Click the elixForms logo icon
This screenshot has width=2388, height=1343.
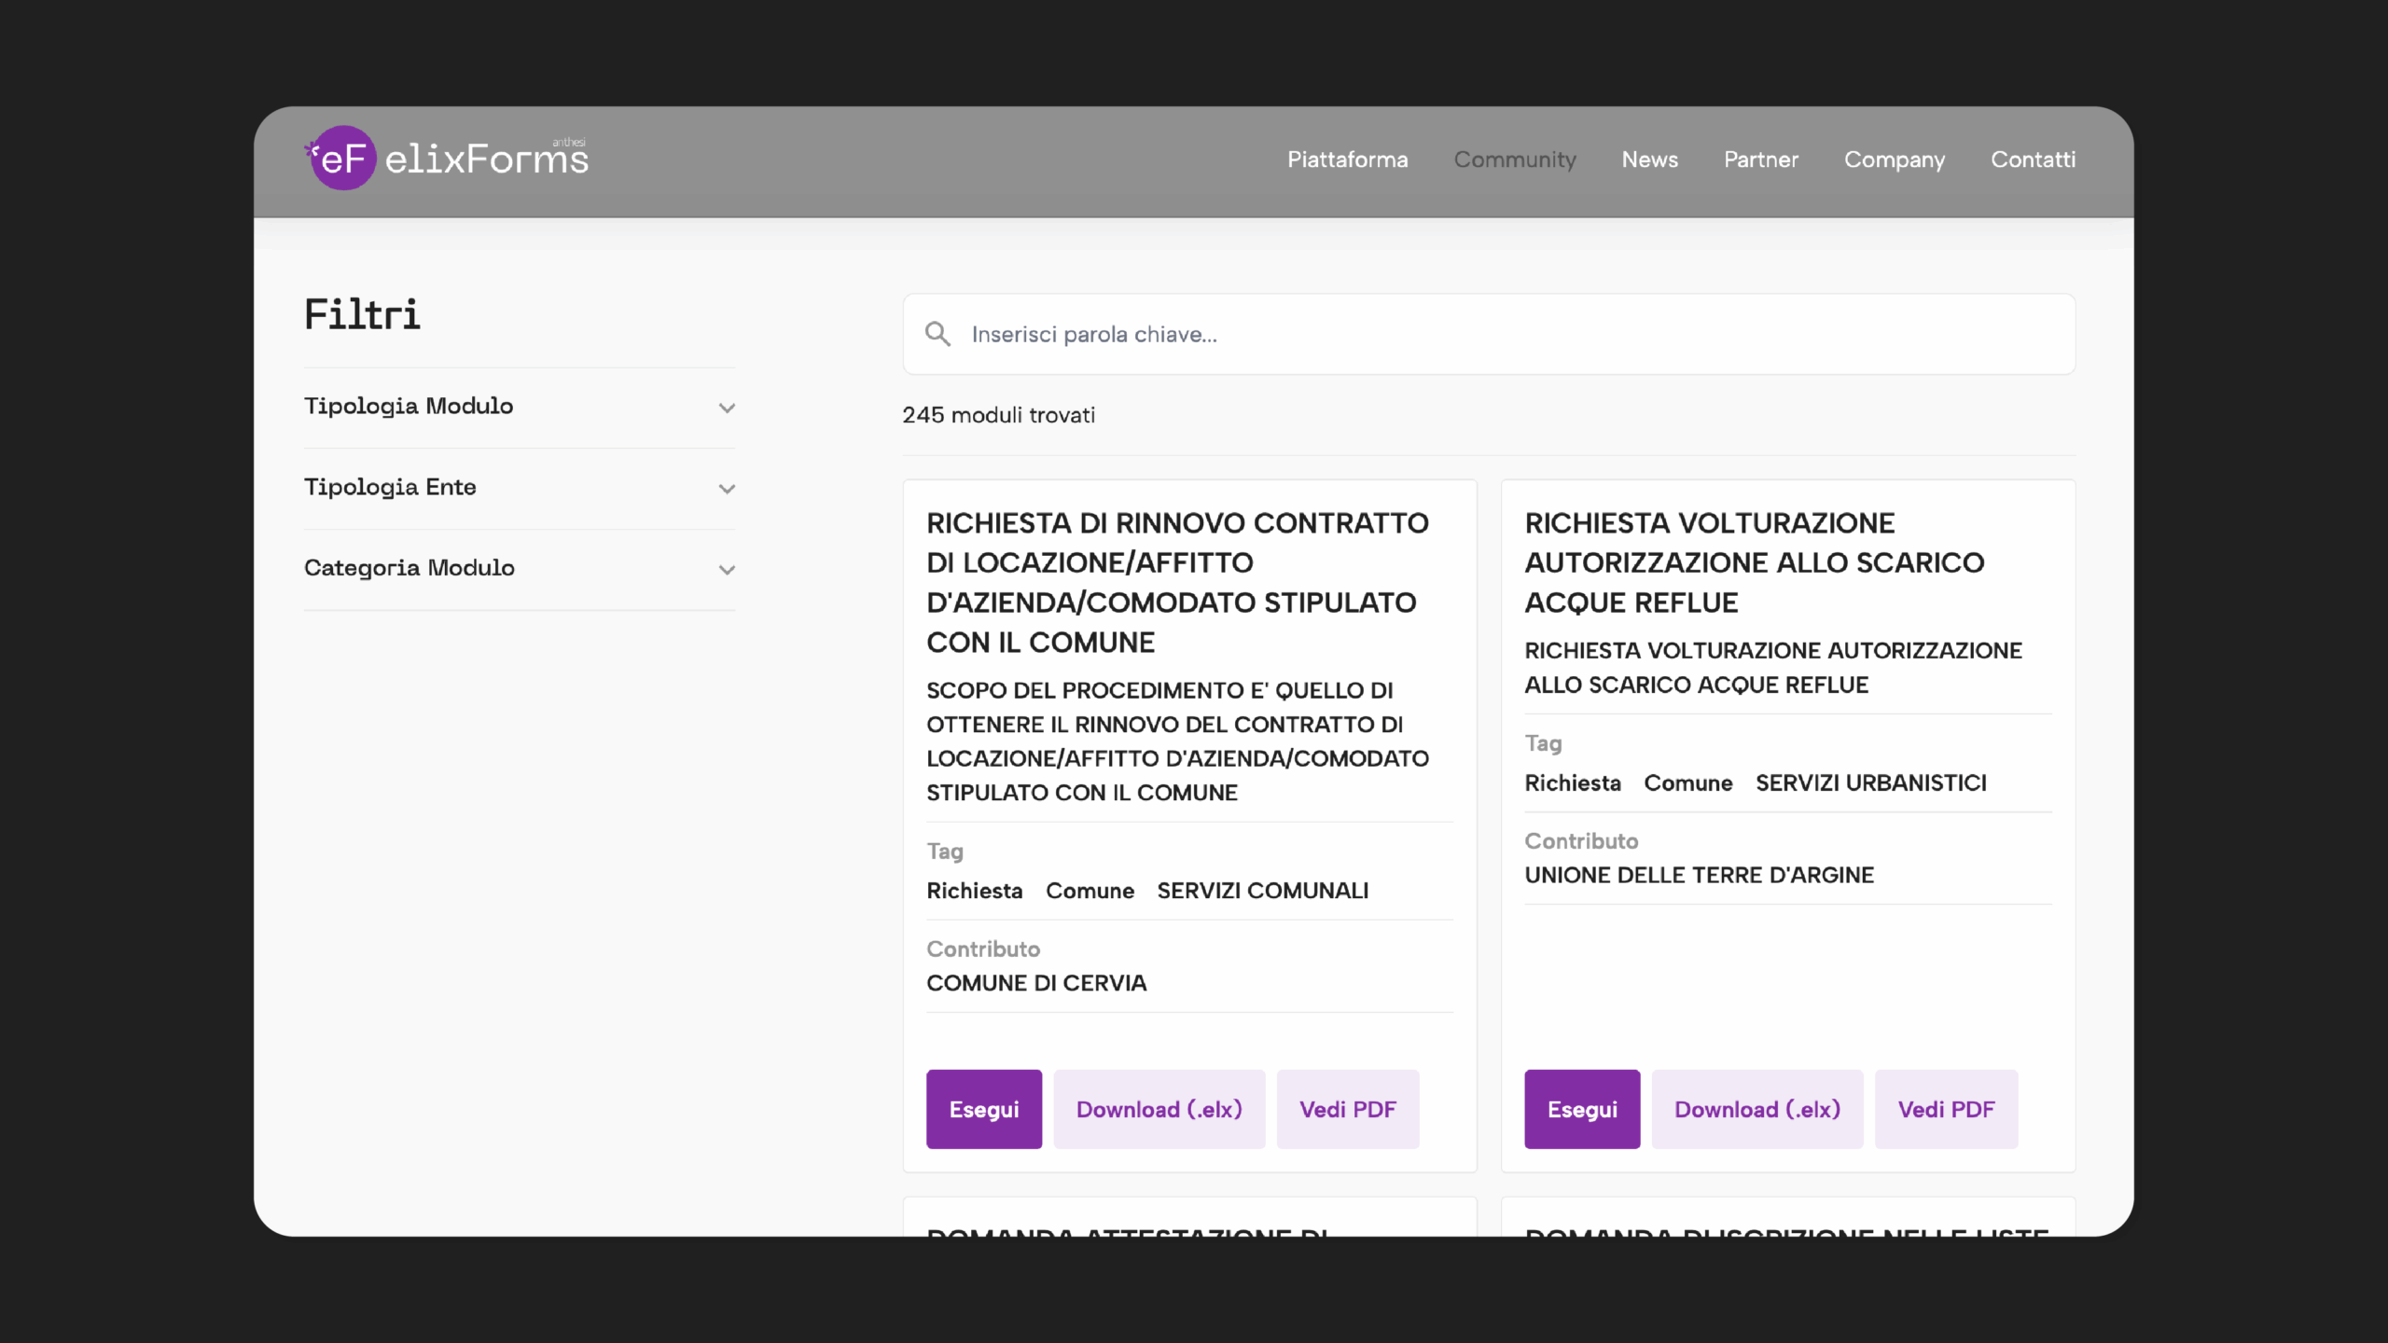(342, 159)
